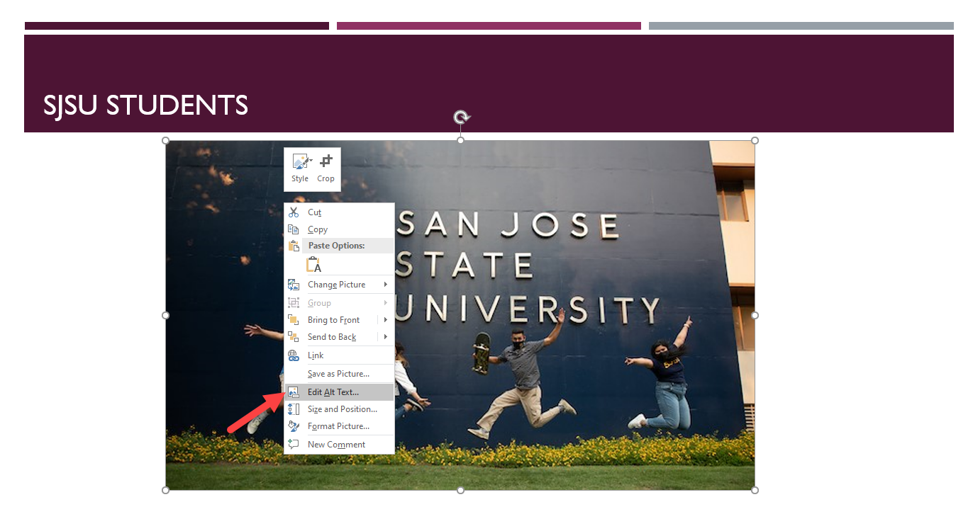
Task: Click the Change Picture icon
Action: tap(294, 284)
